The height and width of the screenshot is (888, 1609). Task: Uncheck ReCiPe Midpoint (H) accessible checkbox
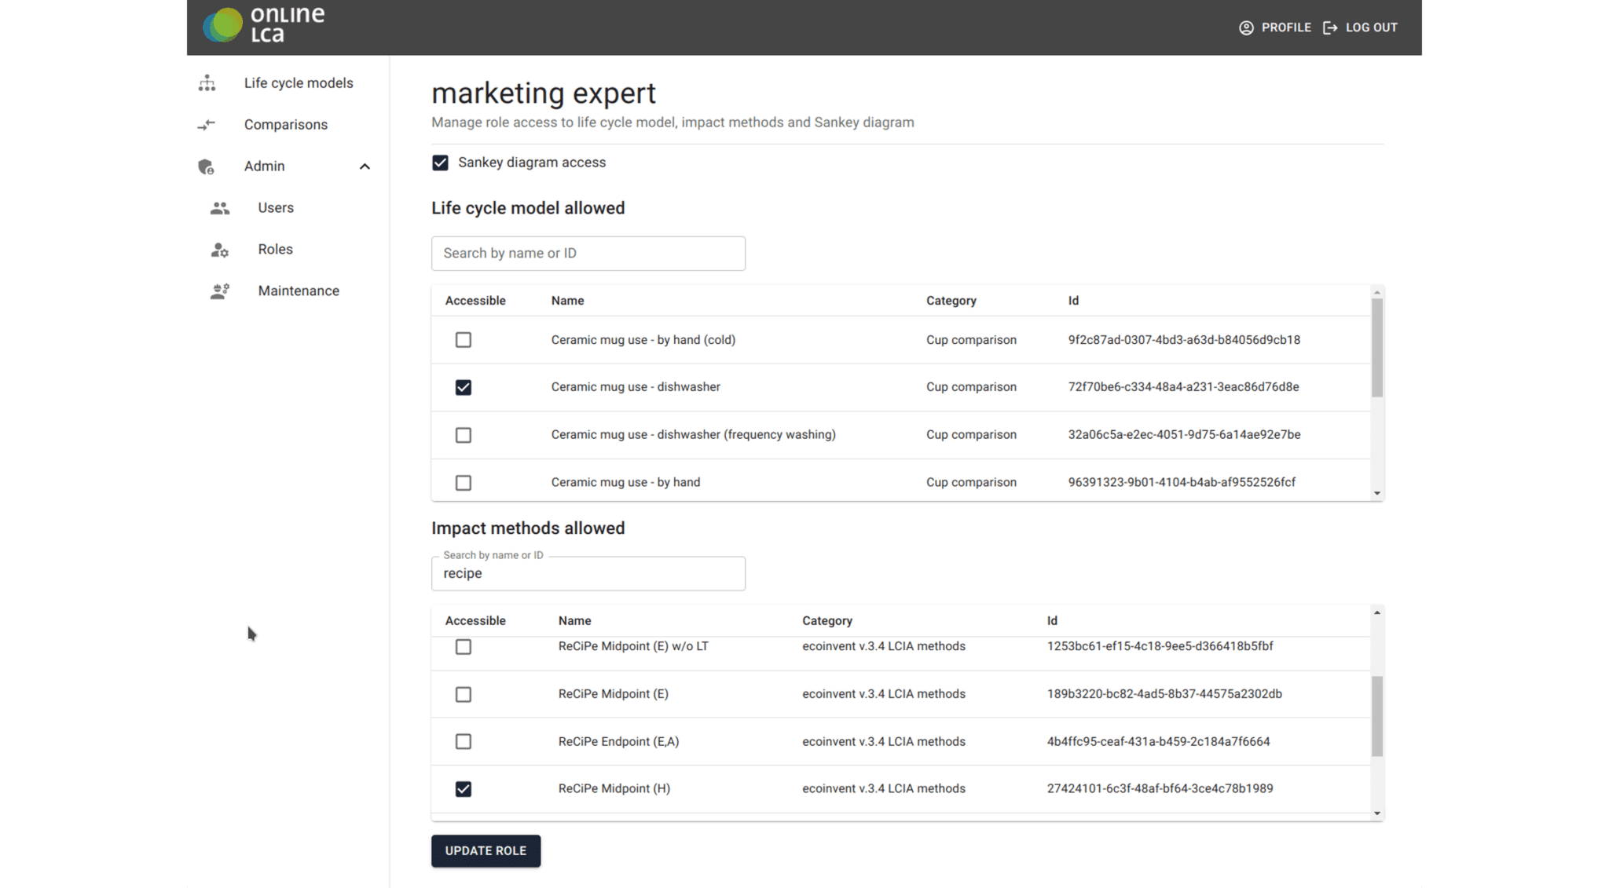pyautogui.click(x=464, y=789)
